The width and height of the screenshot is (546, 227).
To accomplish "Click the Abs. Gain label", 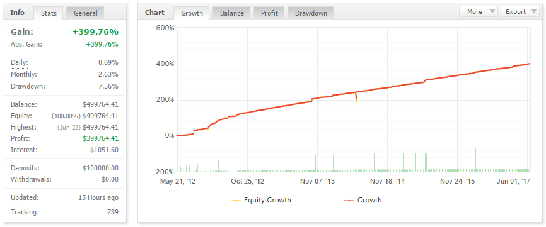I will tap(26, 45).
